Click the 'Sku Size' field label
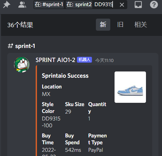 point(75,104)
